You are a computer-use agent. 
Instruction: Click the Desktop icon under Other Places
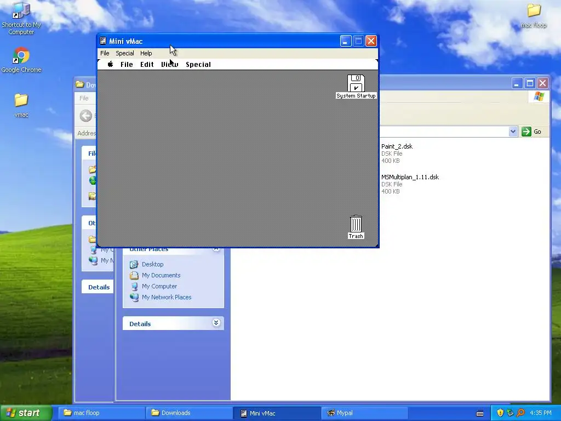134,264
